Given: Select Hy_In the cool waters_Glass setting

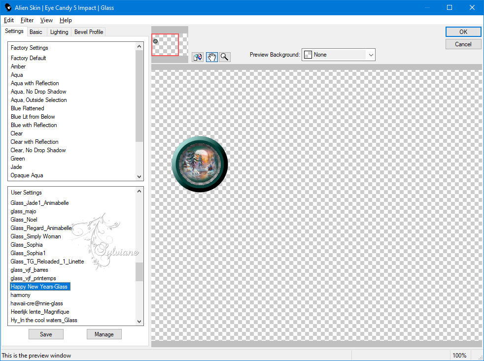Looking at the screenshot, I should (x=44, y=320).
